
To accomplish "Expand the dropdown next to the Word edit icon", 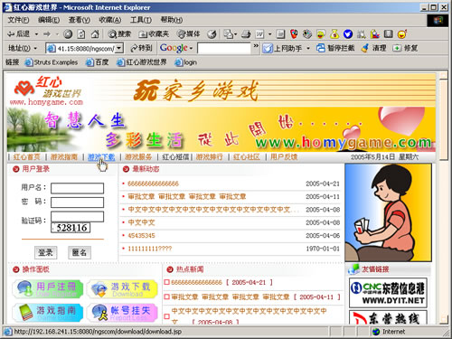I will click(269, 34).
